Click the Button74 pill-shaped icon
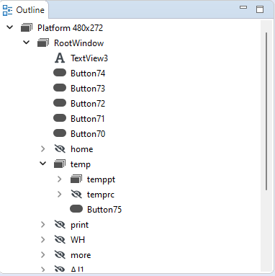This screenshot has width=275, height=276. pyautogui.click(x=60, y=73)
